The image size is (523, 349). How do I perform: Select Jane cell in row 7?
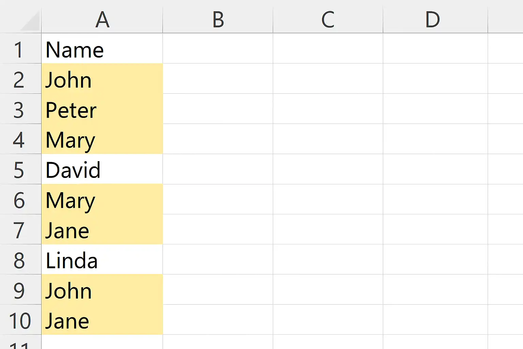coord(102,230)
